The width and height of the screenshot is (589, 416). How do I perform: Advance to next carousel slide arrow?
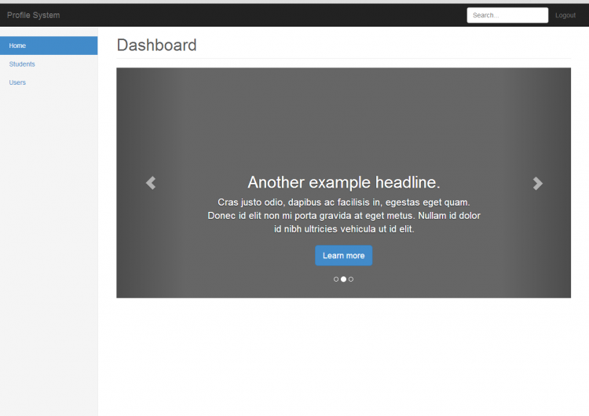coord(537,183)
